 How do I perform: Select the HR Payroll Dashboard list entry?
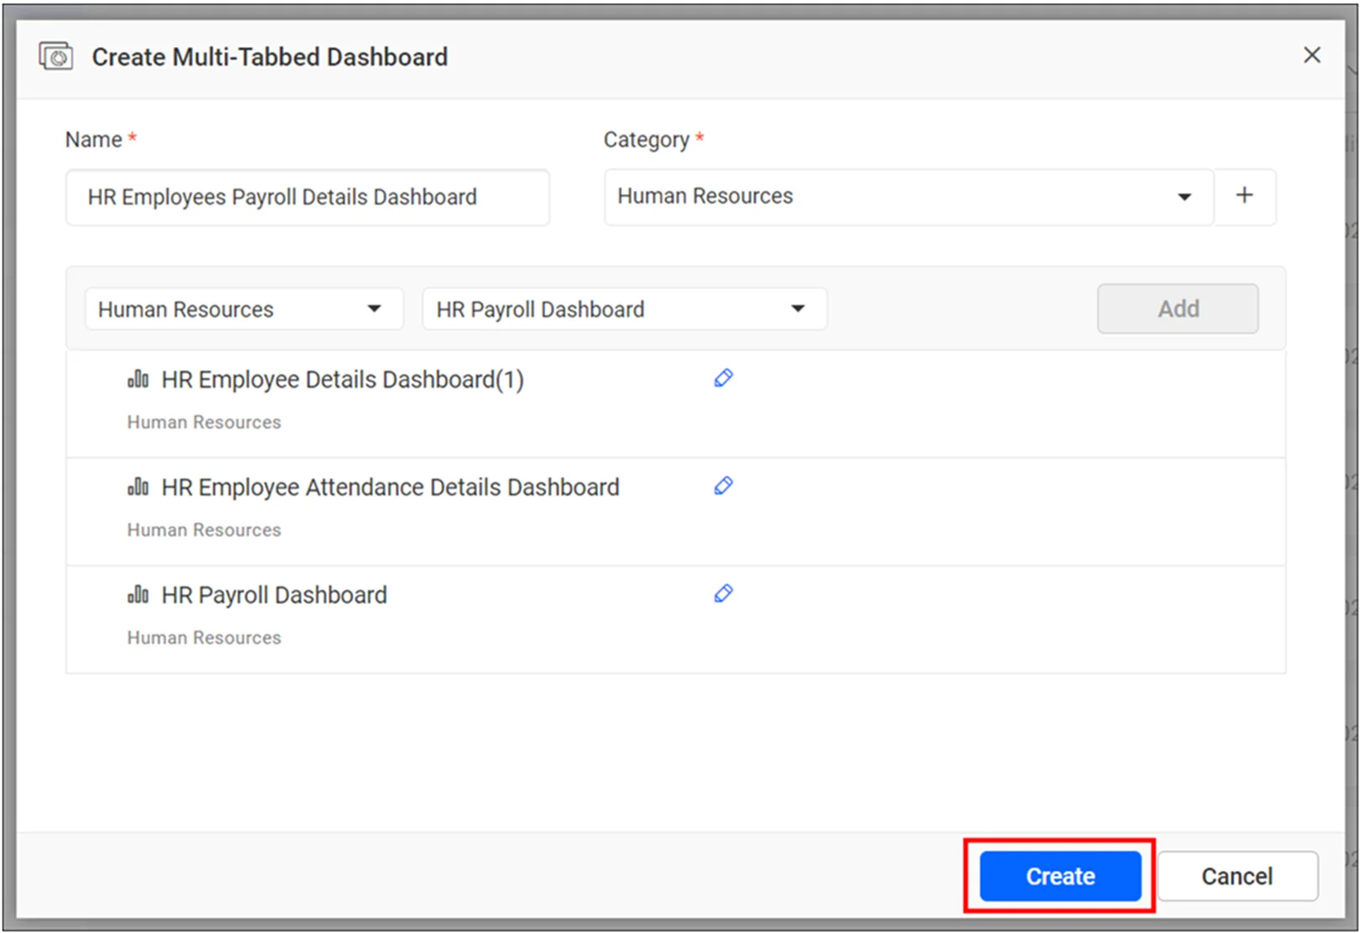(274, 594)
